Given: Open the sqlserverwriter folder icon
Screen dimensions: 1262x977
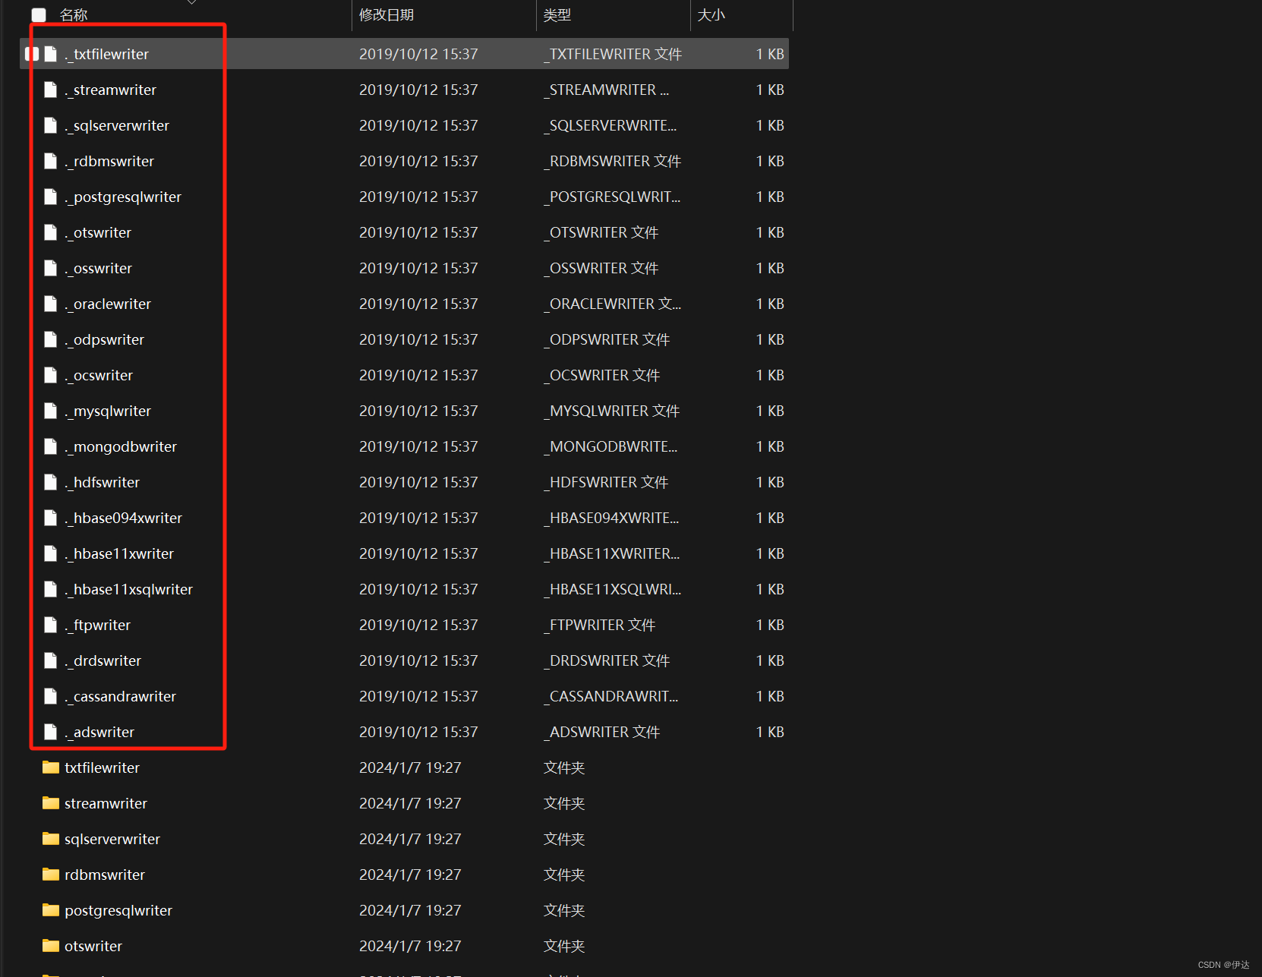Looking at the screenshot, I should click(50, 839).
